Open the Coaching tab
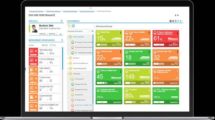 tap(42, 34)
